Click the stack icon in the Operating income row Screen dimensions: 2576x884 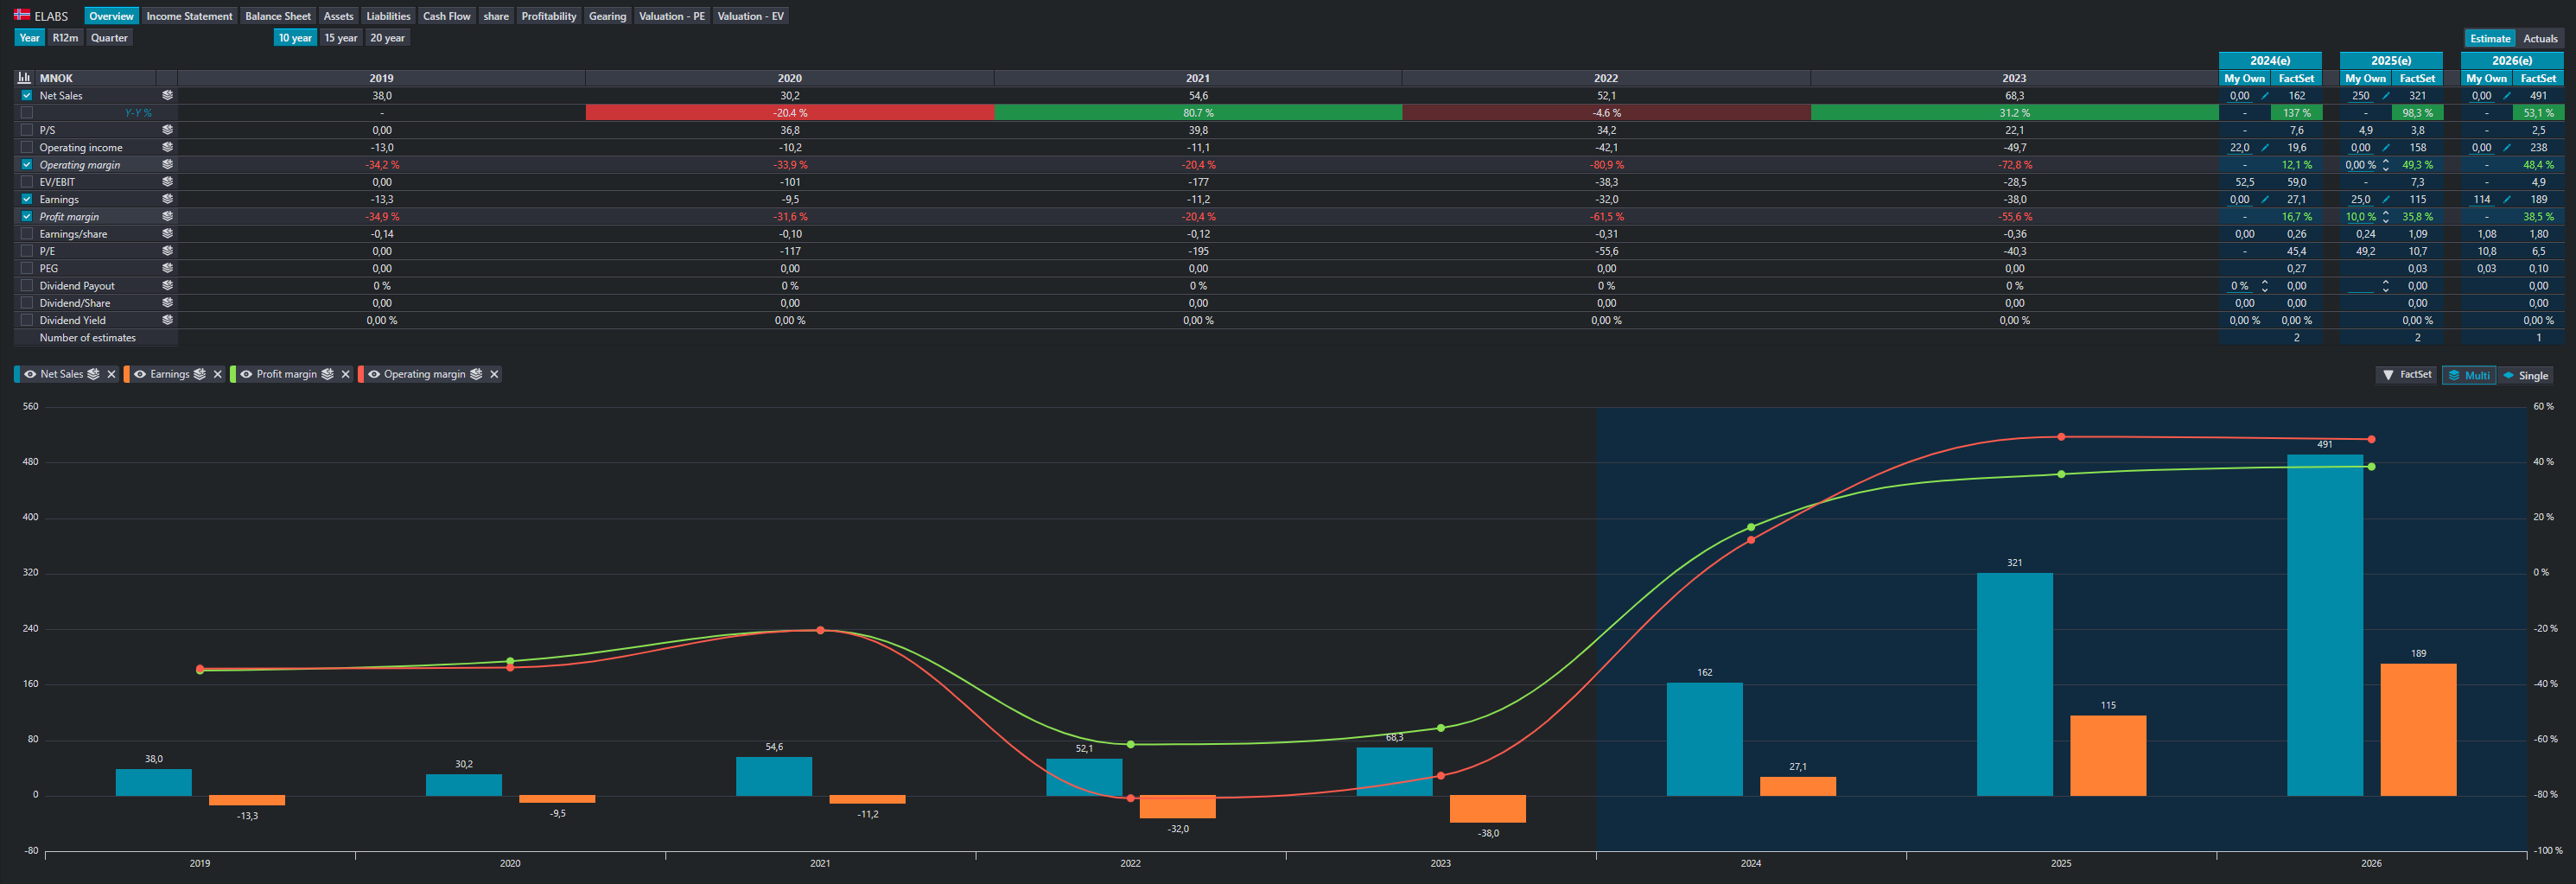167,147
